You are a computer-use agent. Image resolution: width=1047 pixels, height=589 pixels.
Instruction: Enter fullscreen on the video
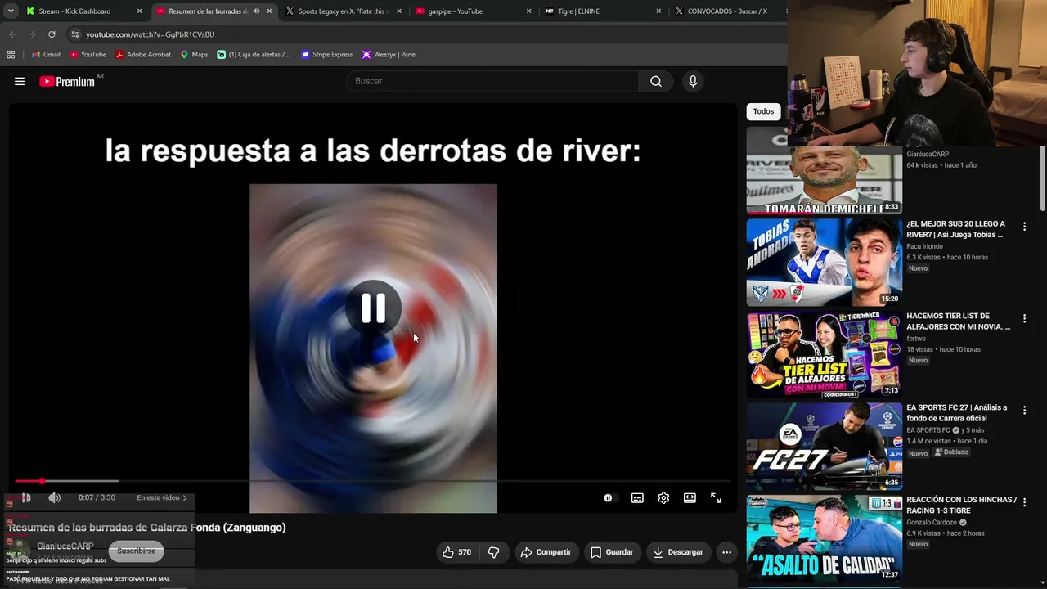716,497
